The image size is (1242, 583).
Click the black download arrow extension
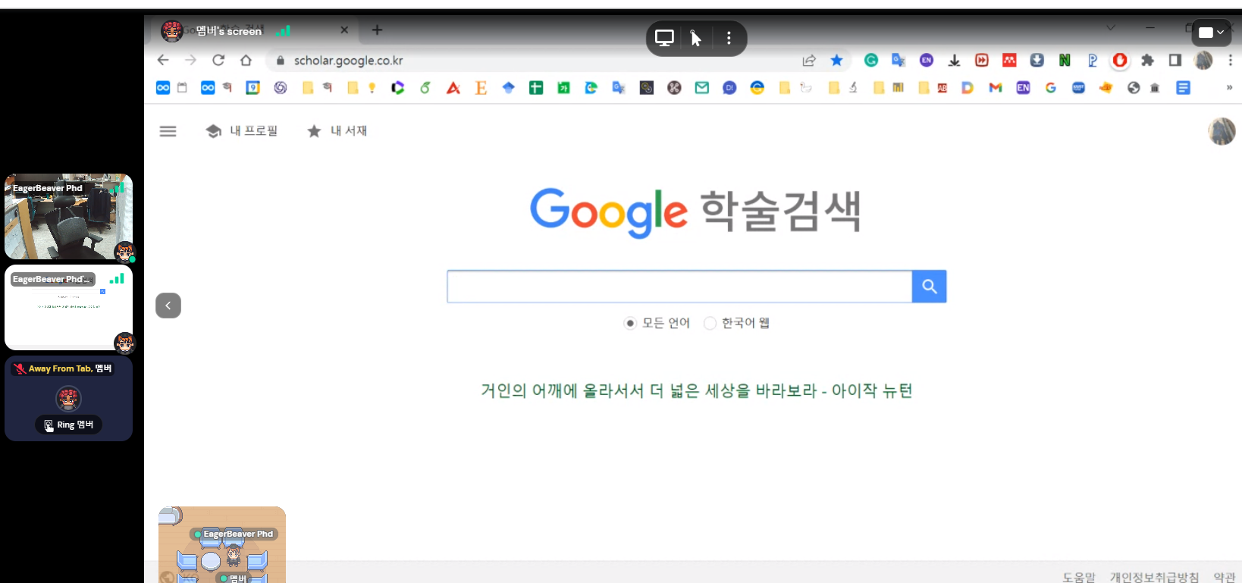[x=954, y=60]
